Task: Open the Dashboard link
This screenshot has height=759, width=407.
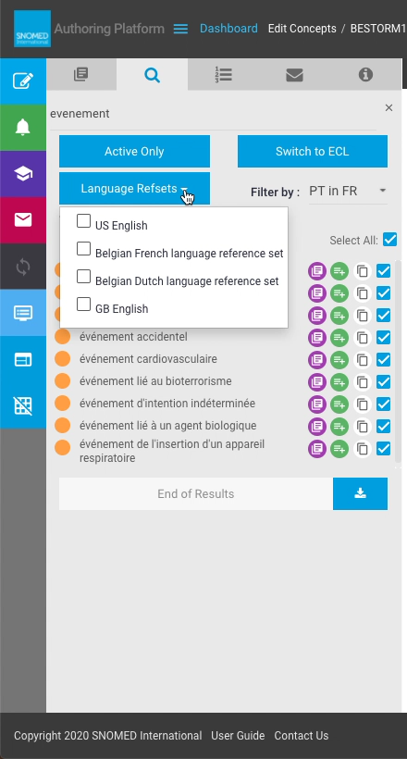Action: coord(228,29)
